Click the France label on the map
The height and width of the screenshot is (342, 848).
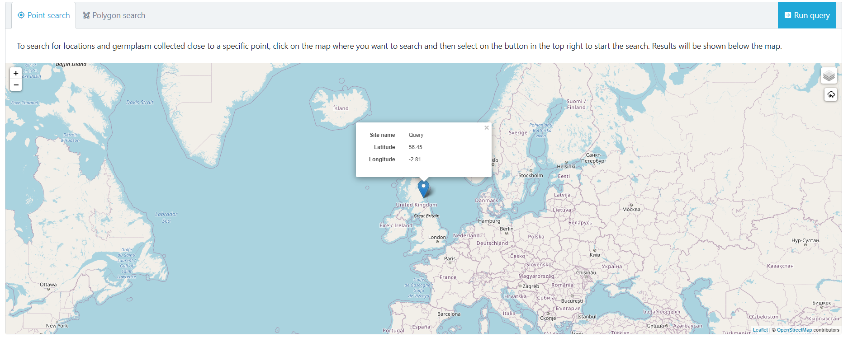pos(448,277)
